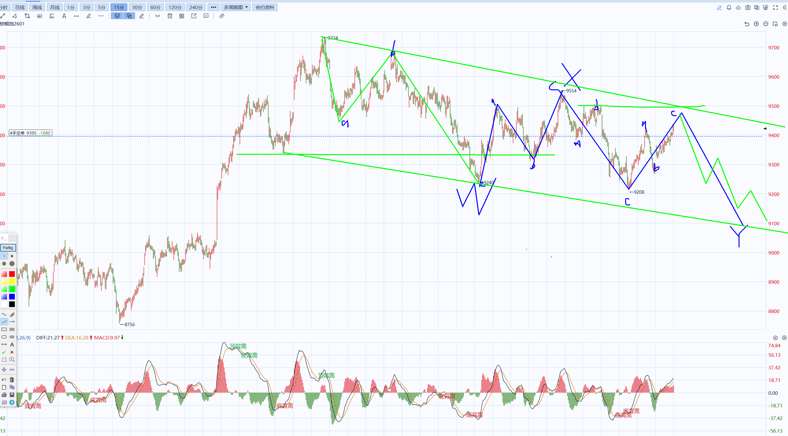
Task: Collapse side panel with double chevron
Action: (785, 8)
